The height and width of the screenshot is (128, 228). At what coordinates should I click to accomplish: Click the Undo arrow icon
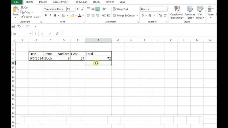tap(19, 26)
